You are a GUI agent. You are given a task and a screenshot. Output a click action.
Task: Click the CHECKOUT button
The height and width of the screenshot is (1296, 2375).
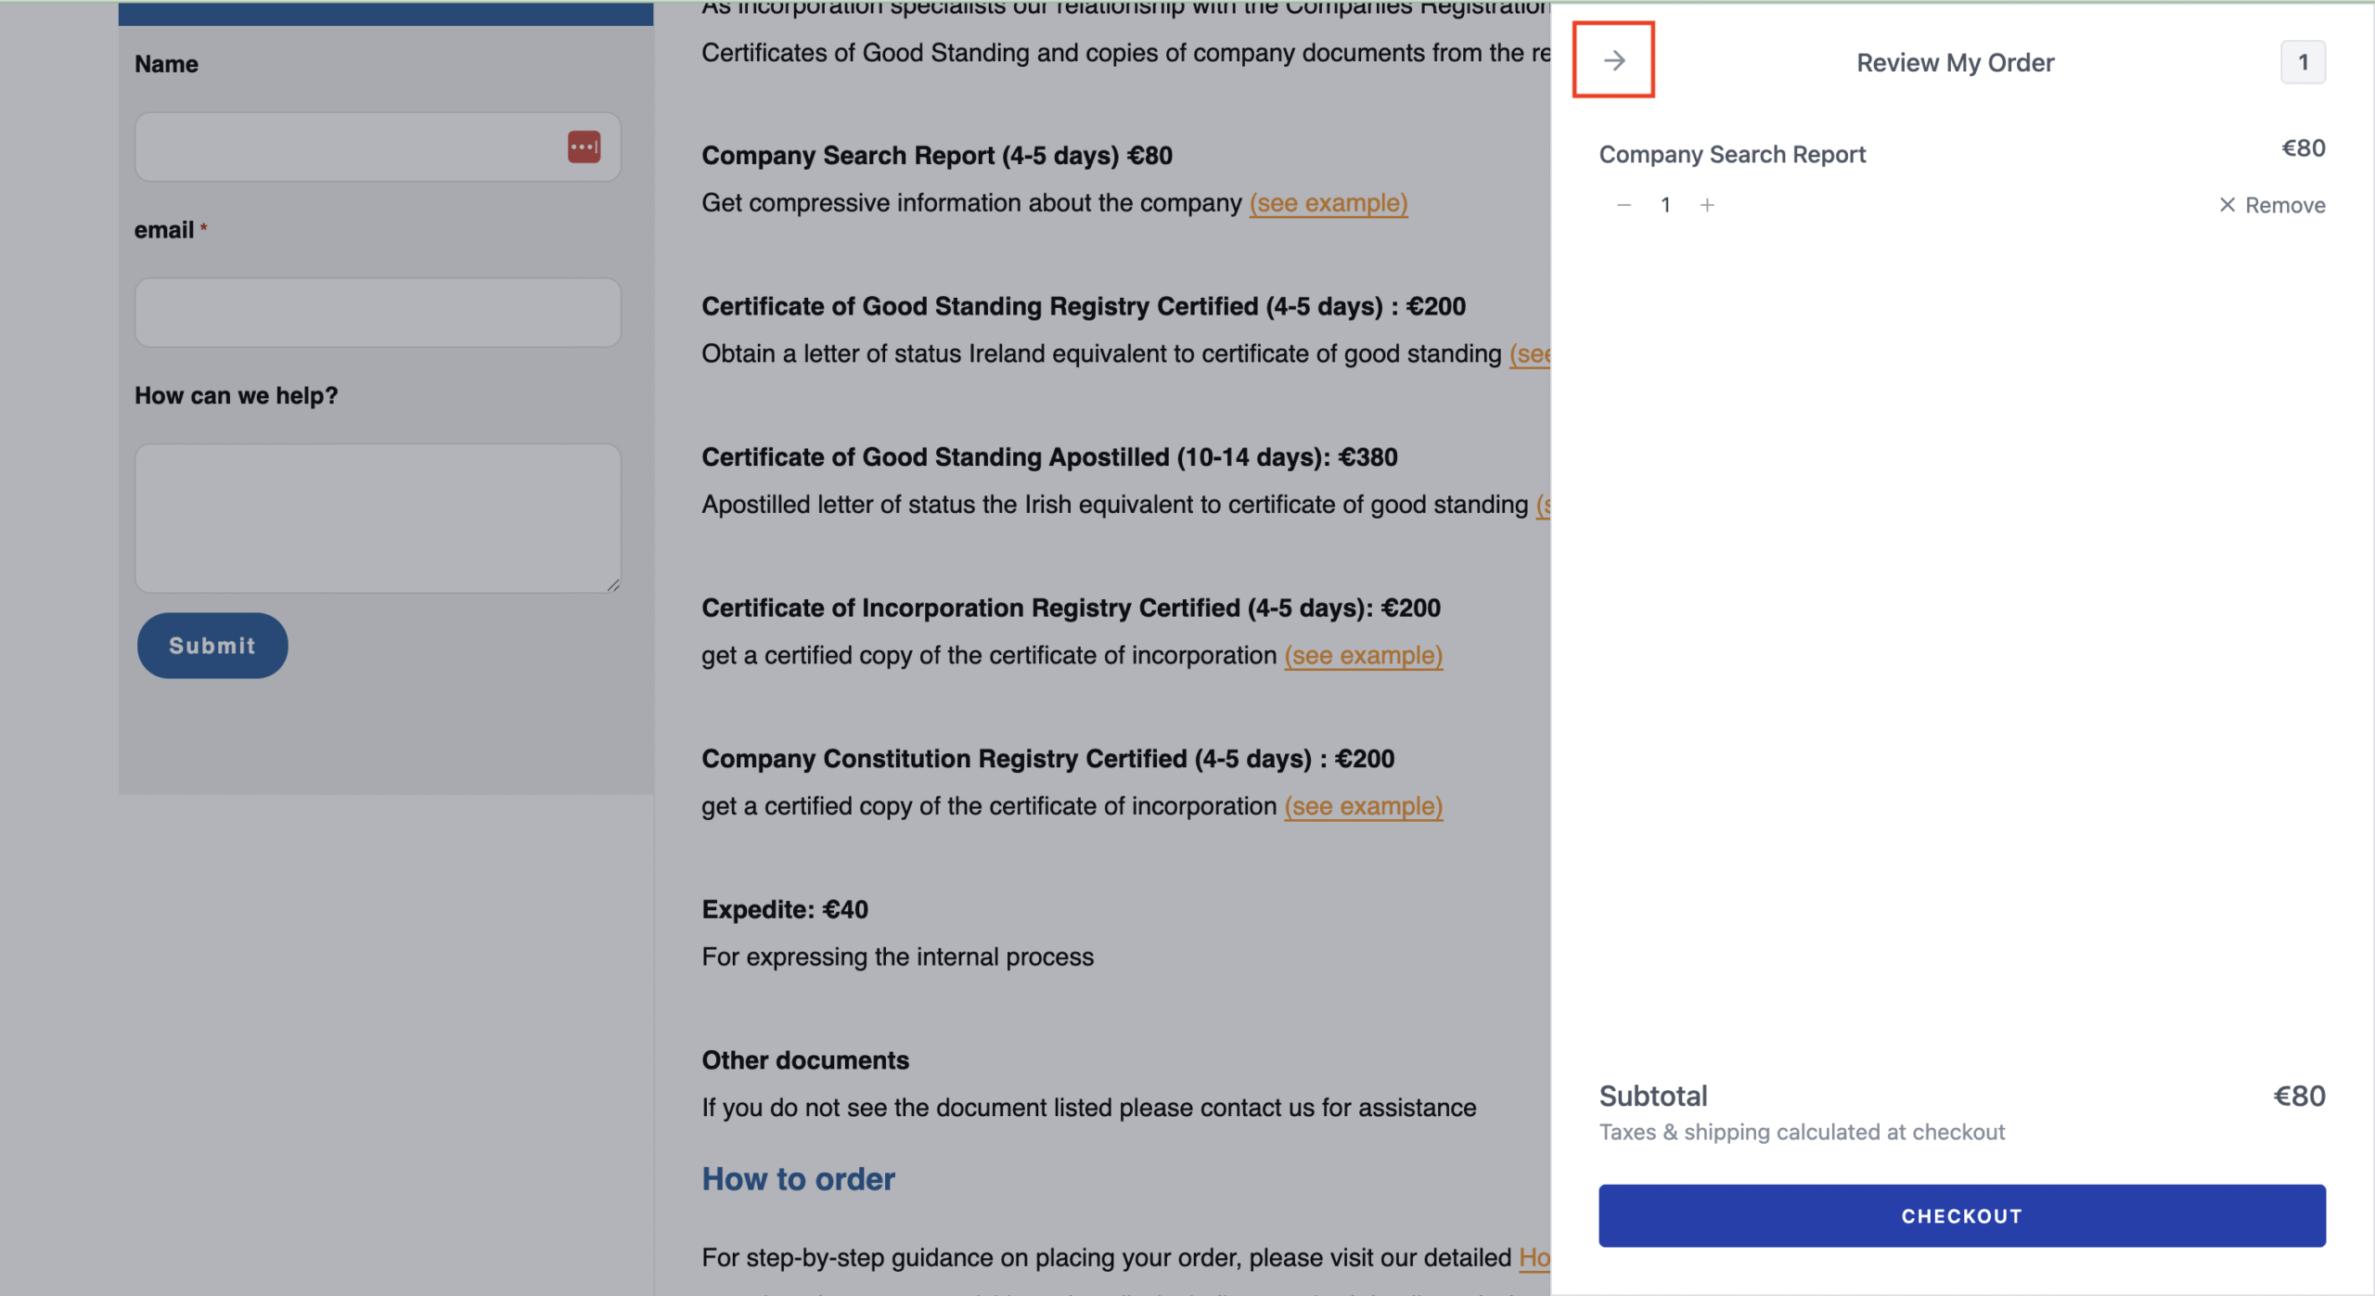1961,1215
